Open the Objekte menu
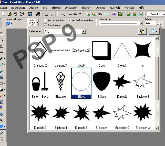Image resolution: width=165 pixels, height=146 pixels. click(x=100, y=8)
